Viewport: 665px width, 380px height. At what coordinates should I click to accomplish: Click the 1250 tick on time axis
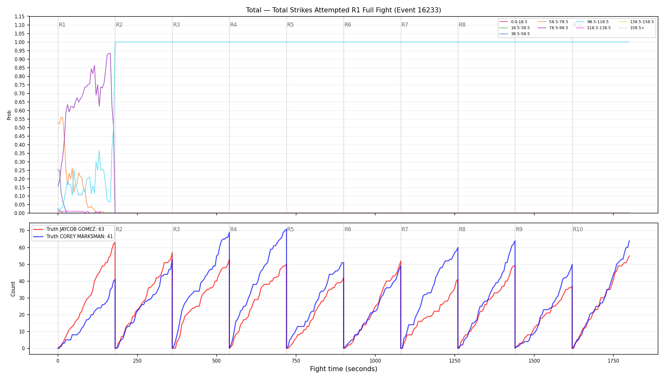coord(455,361)
